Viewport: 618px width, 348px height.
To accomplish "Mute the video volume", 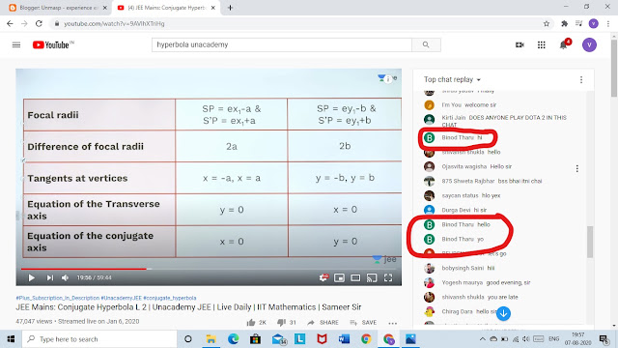I will click(x=65, y=277).
